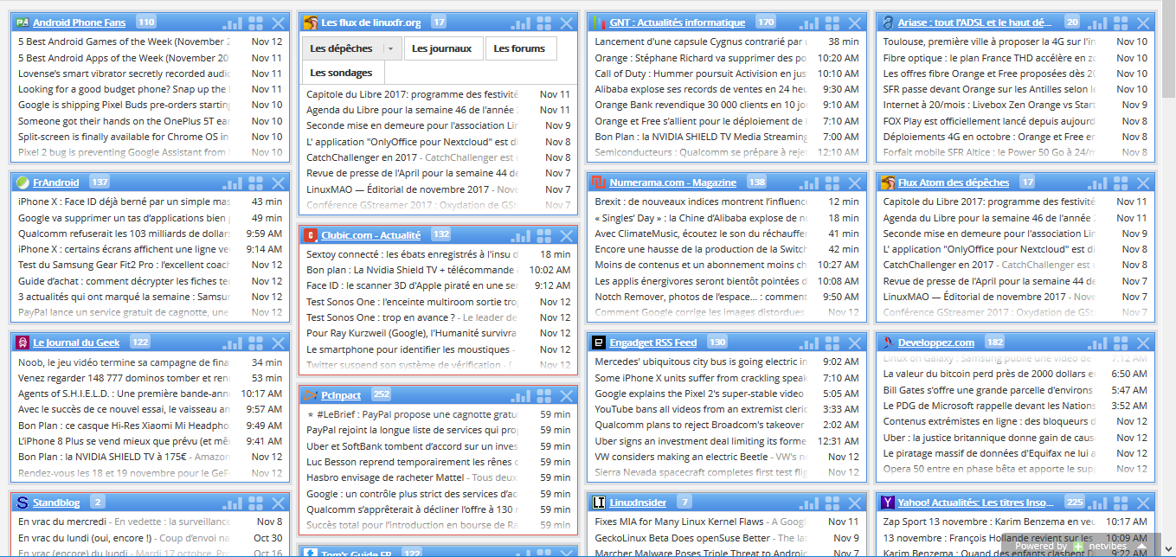Image resolution: width=1176 pixels, height=557 pixels.
Task: Open the bar chart icon on FrAndroid widget
Action: [x=232, y=182]
